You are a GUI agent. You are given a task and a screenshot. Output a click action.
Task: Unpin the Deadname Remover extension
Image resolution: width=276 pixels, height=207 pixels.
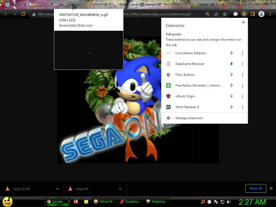232,64
